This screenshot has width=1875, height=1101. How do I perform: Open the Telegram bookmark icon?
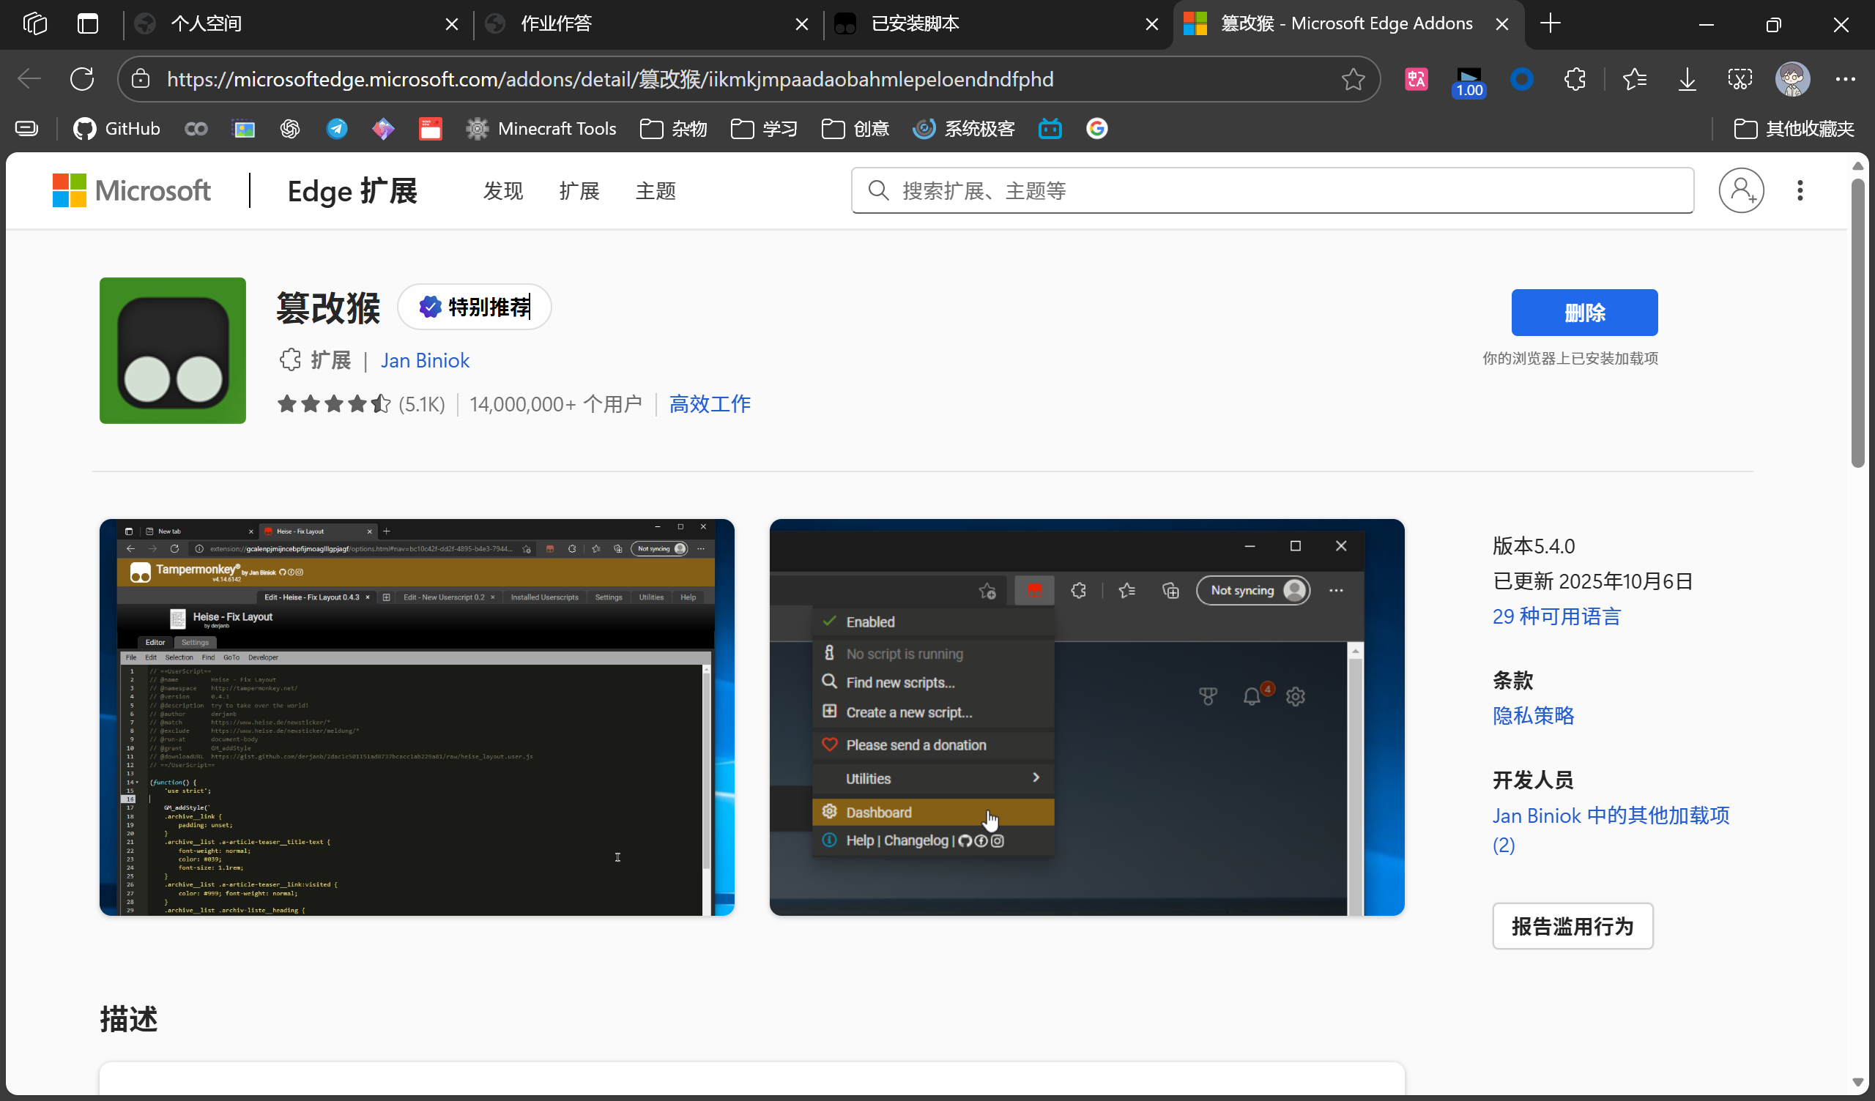pyautogui.click(x=336, y=129)
